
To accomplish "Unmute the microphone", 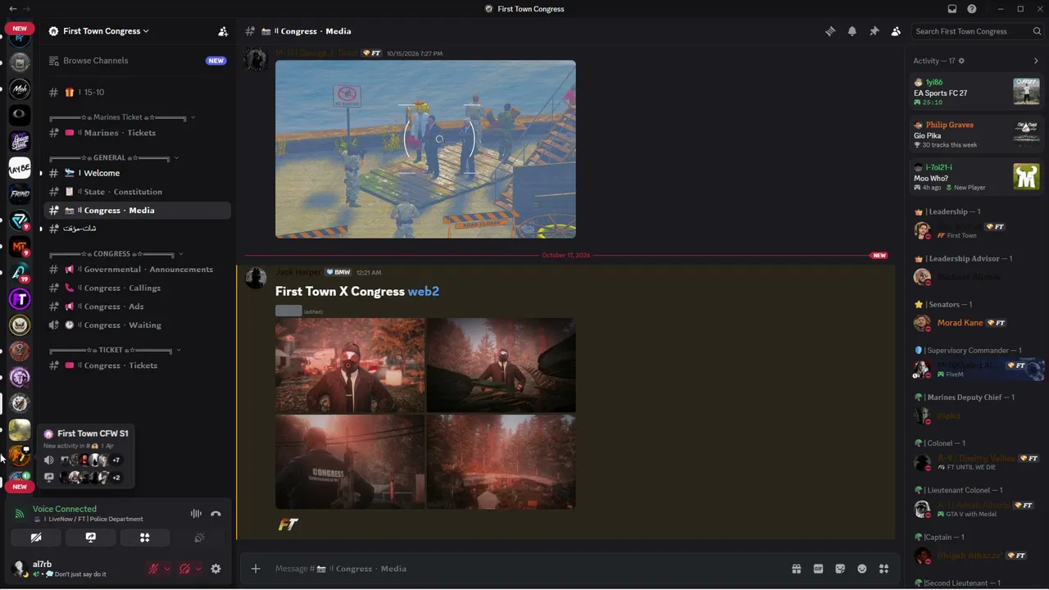I will (153, 569).
